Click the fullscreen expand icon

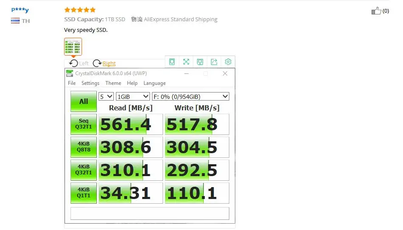(186, 62)
